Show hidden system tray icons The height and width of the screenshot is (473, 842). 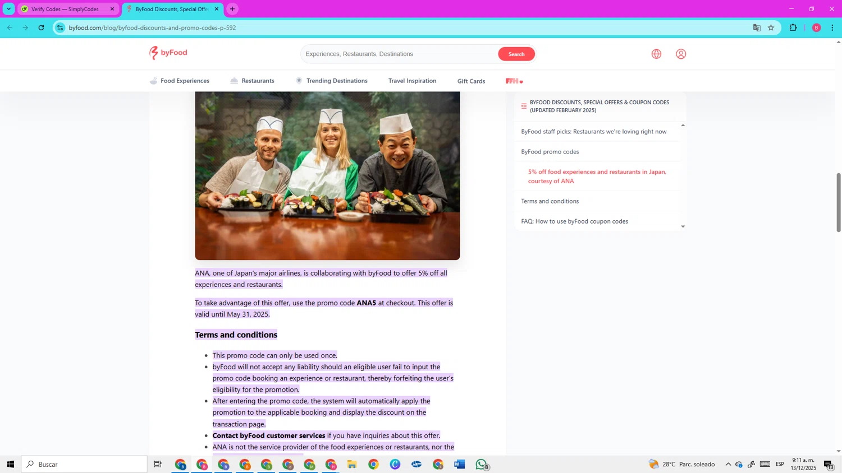[x=728, y=464]
